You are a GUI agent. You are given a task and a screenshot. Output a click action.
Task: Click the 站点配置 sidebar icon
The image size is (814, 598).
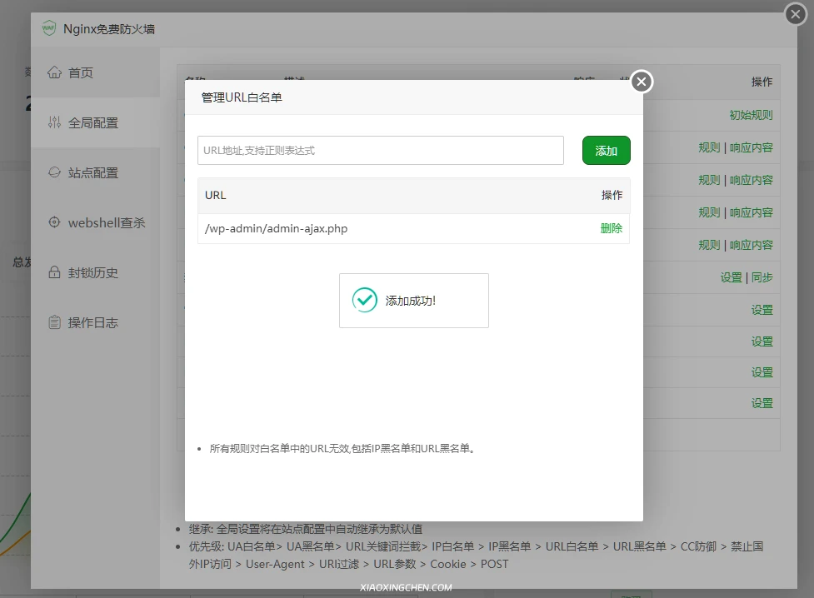pyautogui.click(x=55, y=172)
